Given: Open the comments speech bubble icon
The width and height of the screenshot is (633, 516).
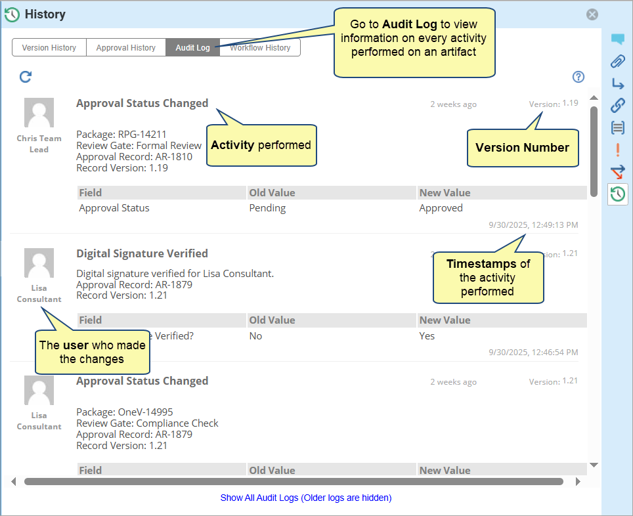Looking at the screenshot, I should (x=617, y=39).
